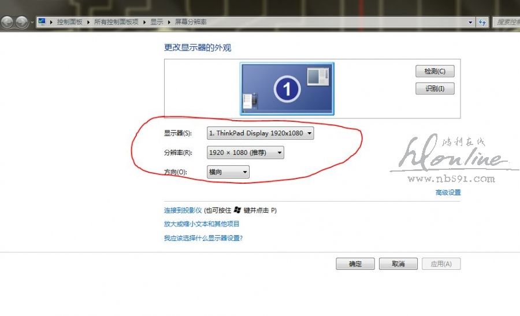
Task: Open the 方向(O) 横向 dropdown
Action: 228,172
